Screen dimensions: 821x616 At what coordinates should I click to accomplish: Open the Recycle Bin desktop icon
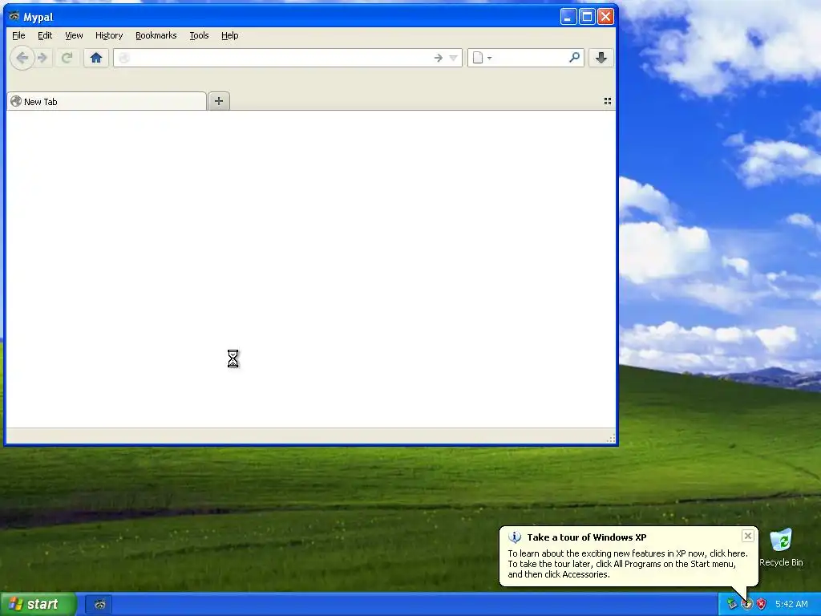tap(781, 547)
